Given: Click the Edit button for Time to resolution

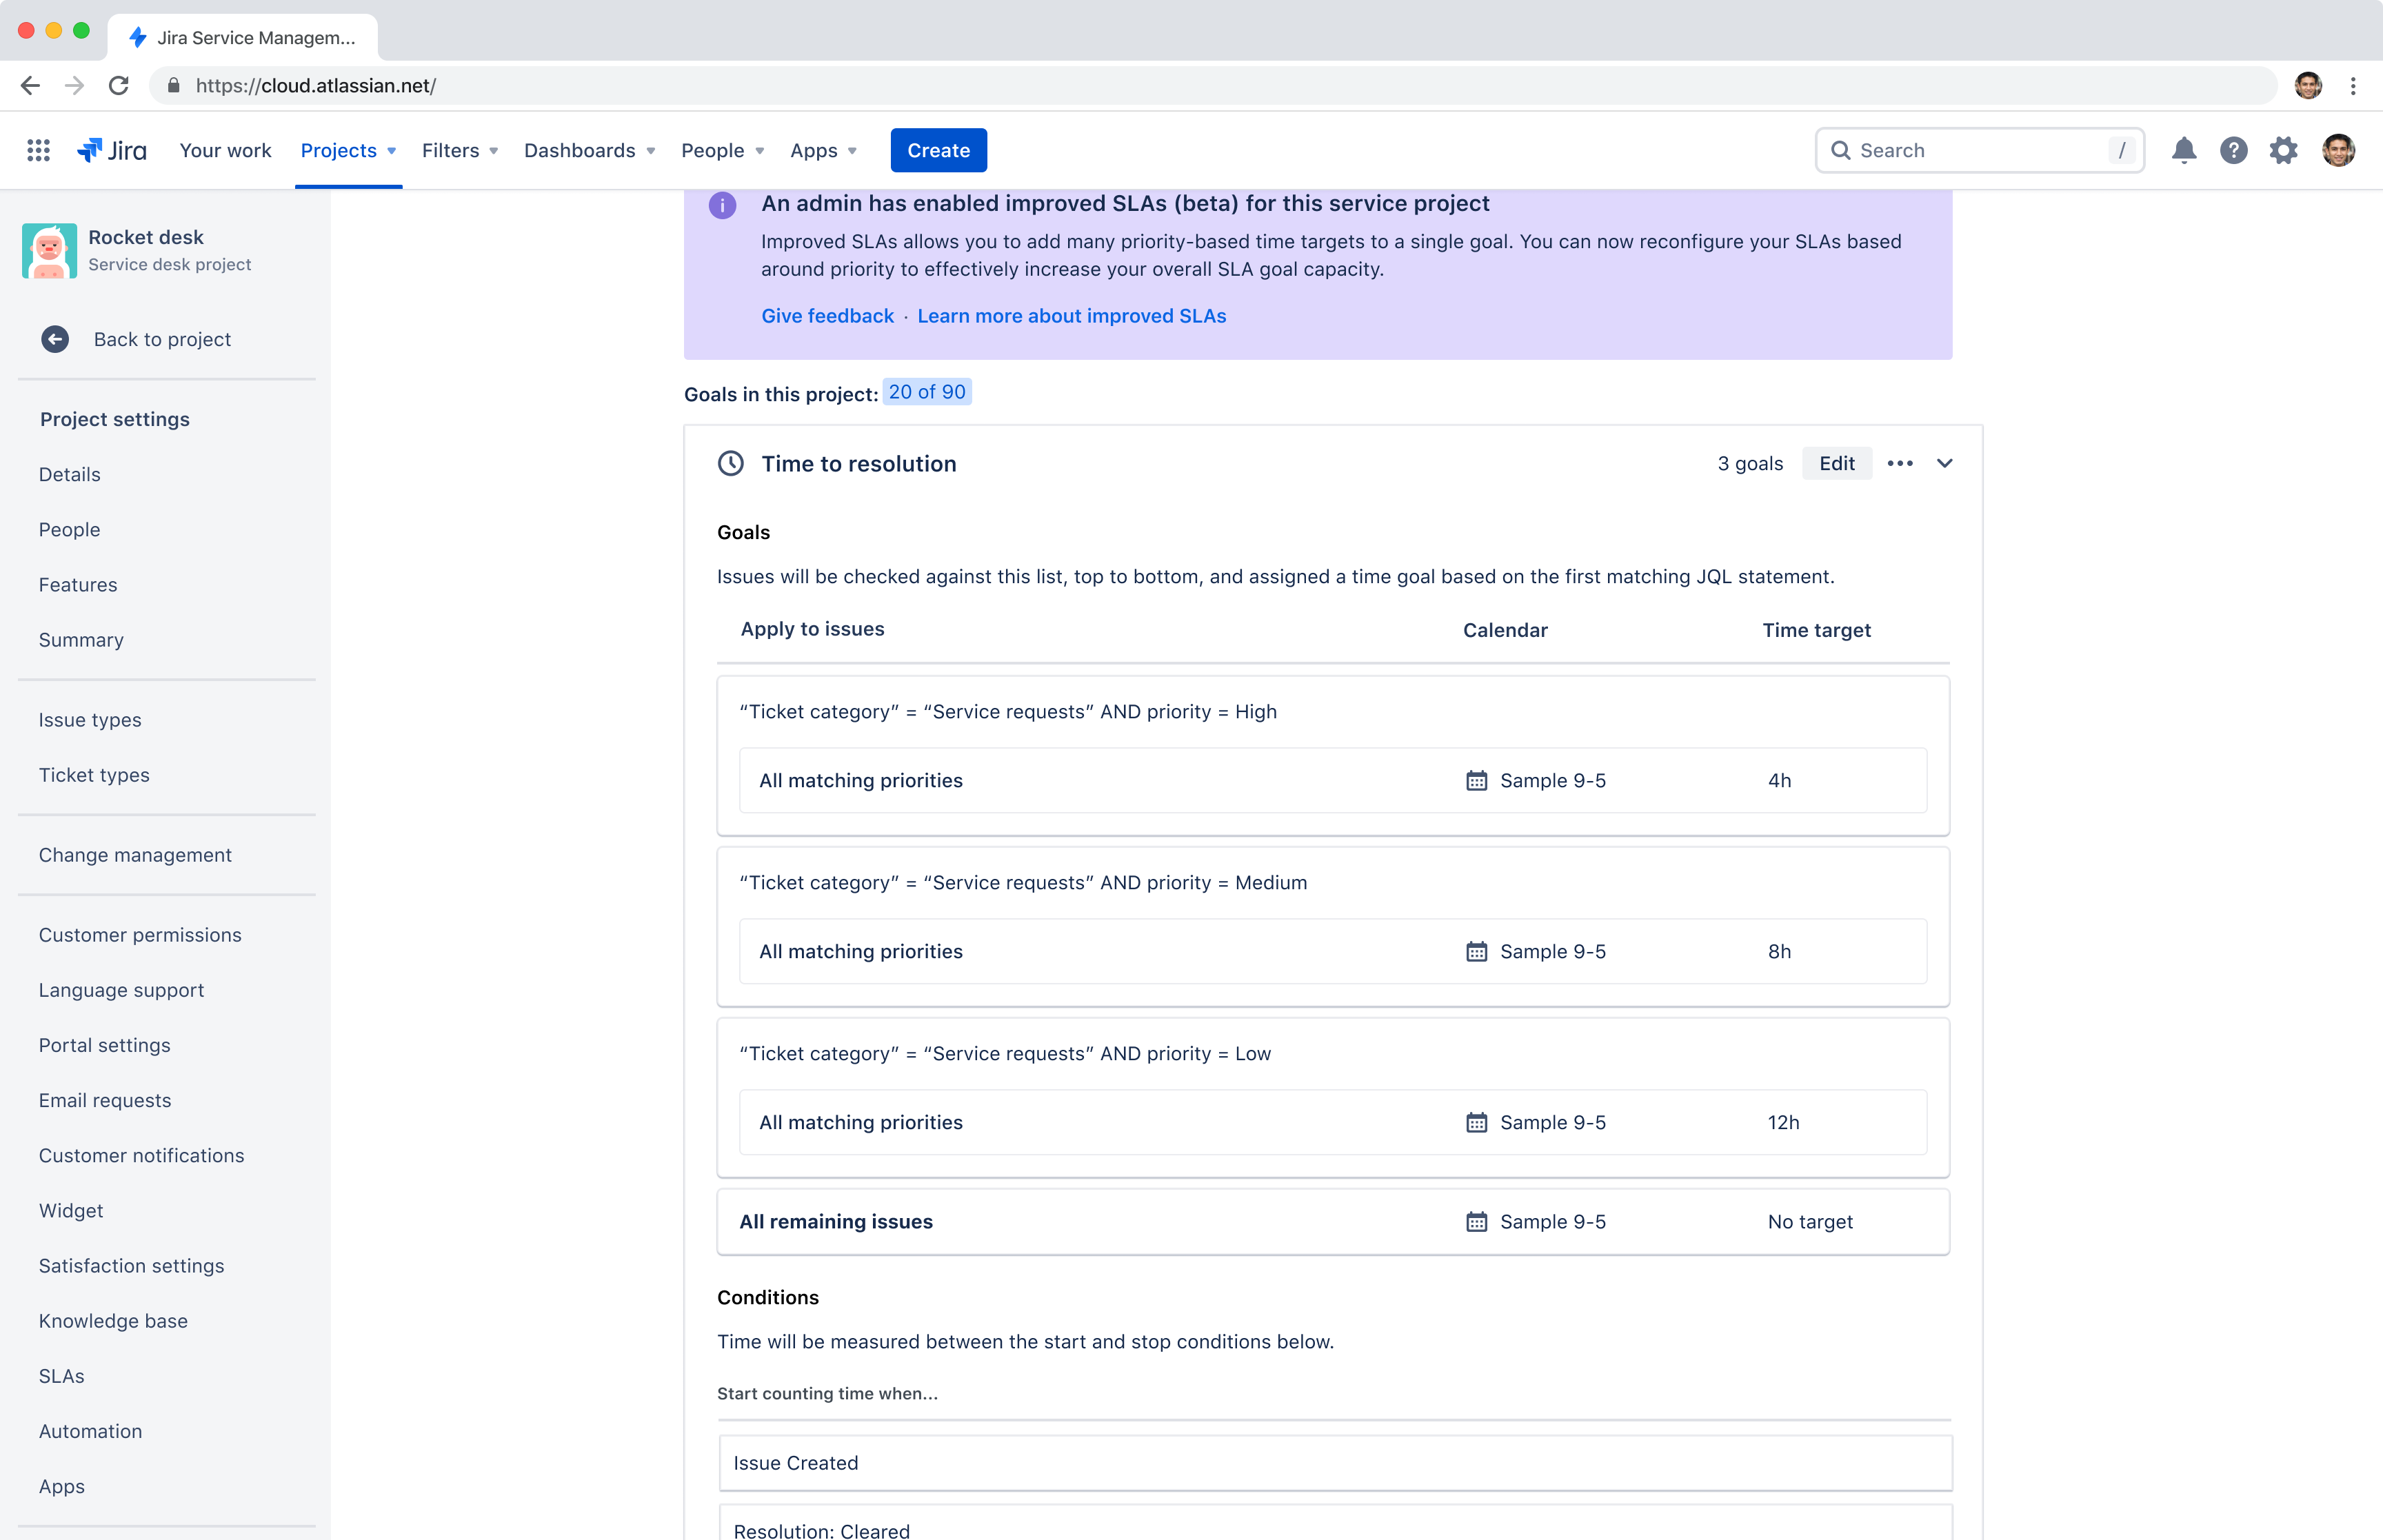Looking at the screenshot, I should point(1836,463).
